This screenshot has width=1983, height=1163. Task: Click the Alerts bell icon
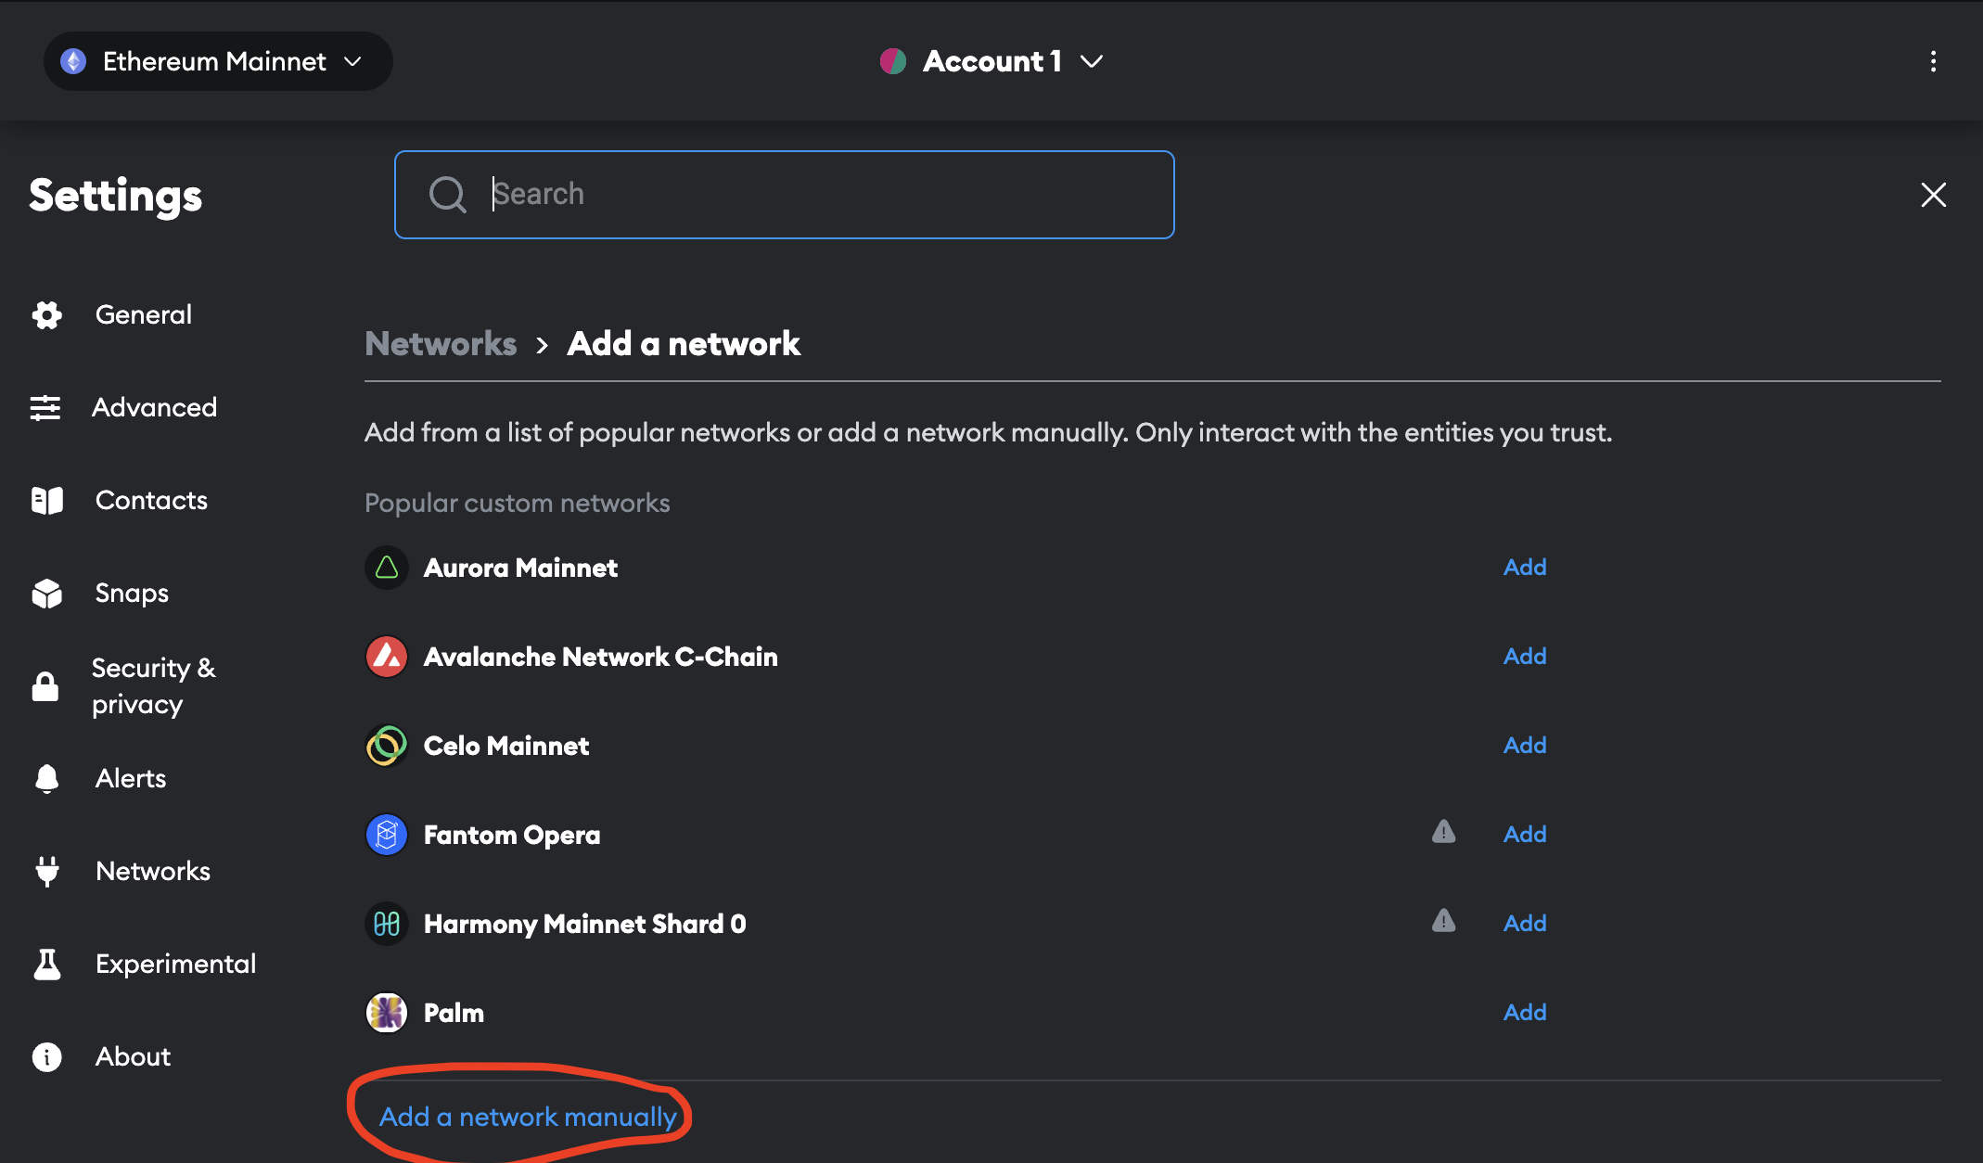46,779
